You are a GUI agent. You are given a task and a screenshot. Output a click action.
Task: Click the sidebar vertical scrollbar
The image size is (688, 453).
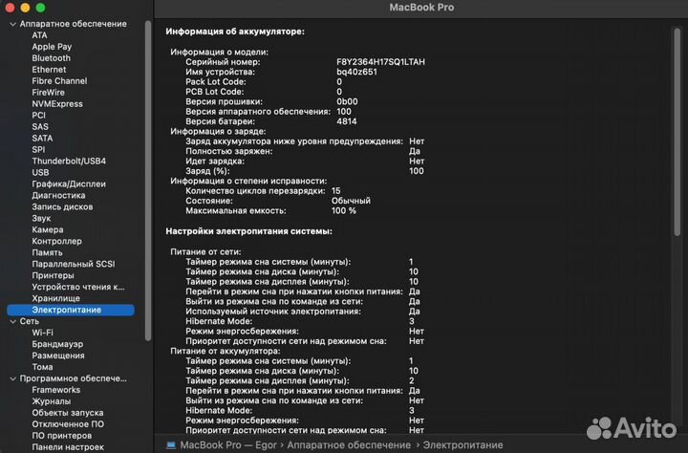click(x=148, y=181)
